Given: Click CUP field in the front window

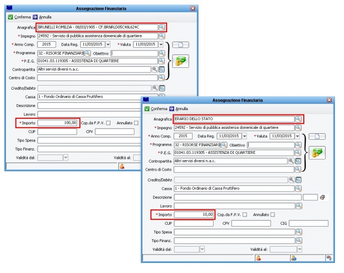Looking at the screenshot, I should 194,223.
